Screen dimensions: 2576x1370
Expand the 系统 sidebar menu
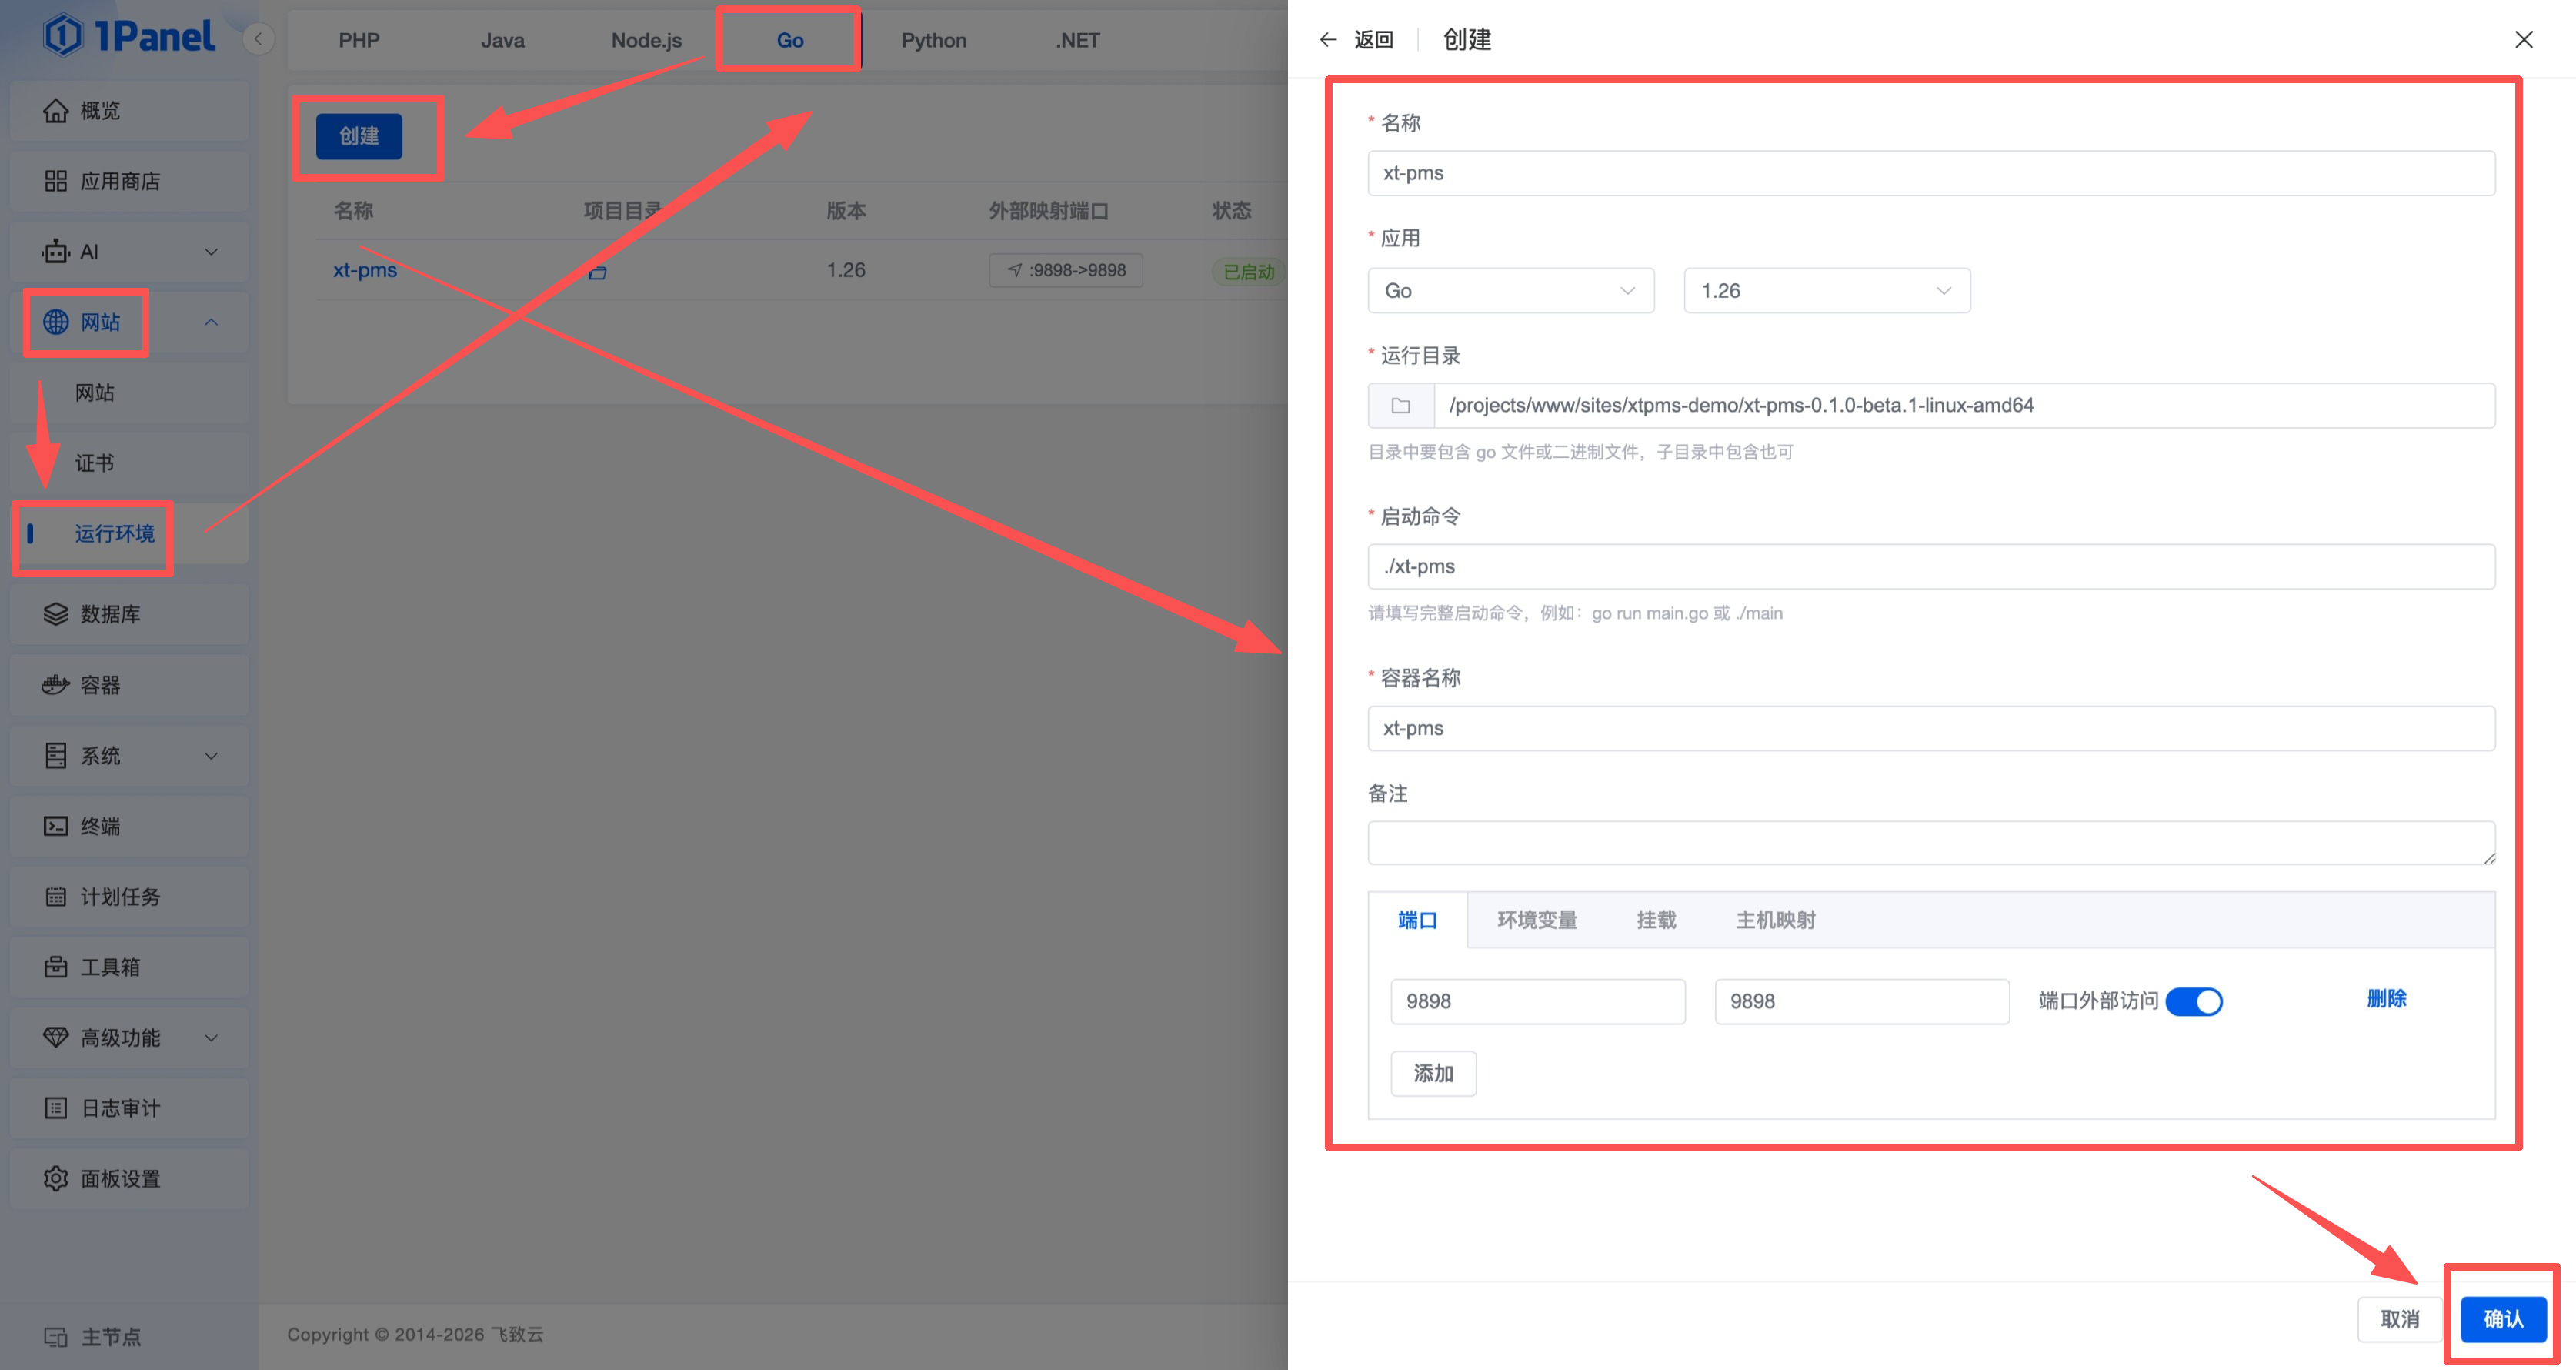point(129,756)
